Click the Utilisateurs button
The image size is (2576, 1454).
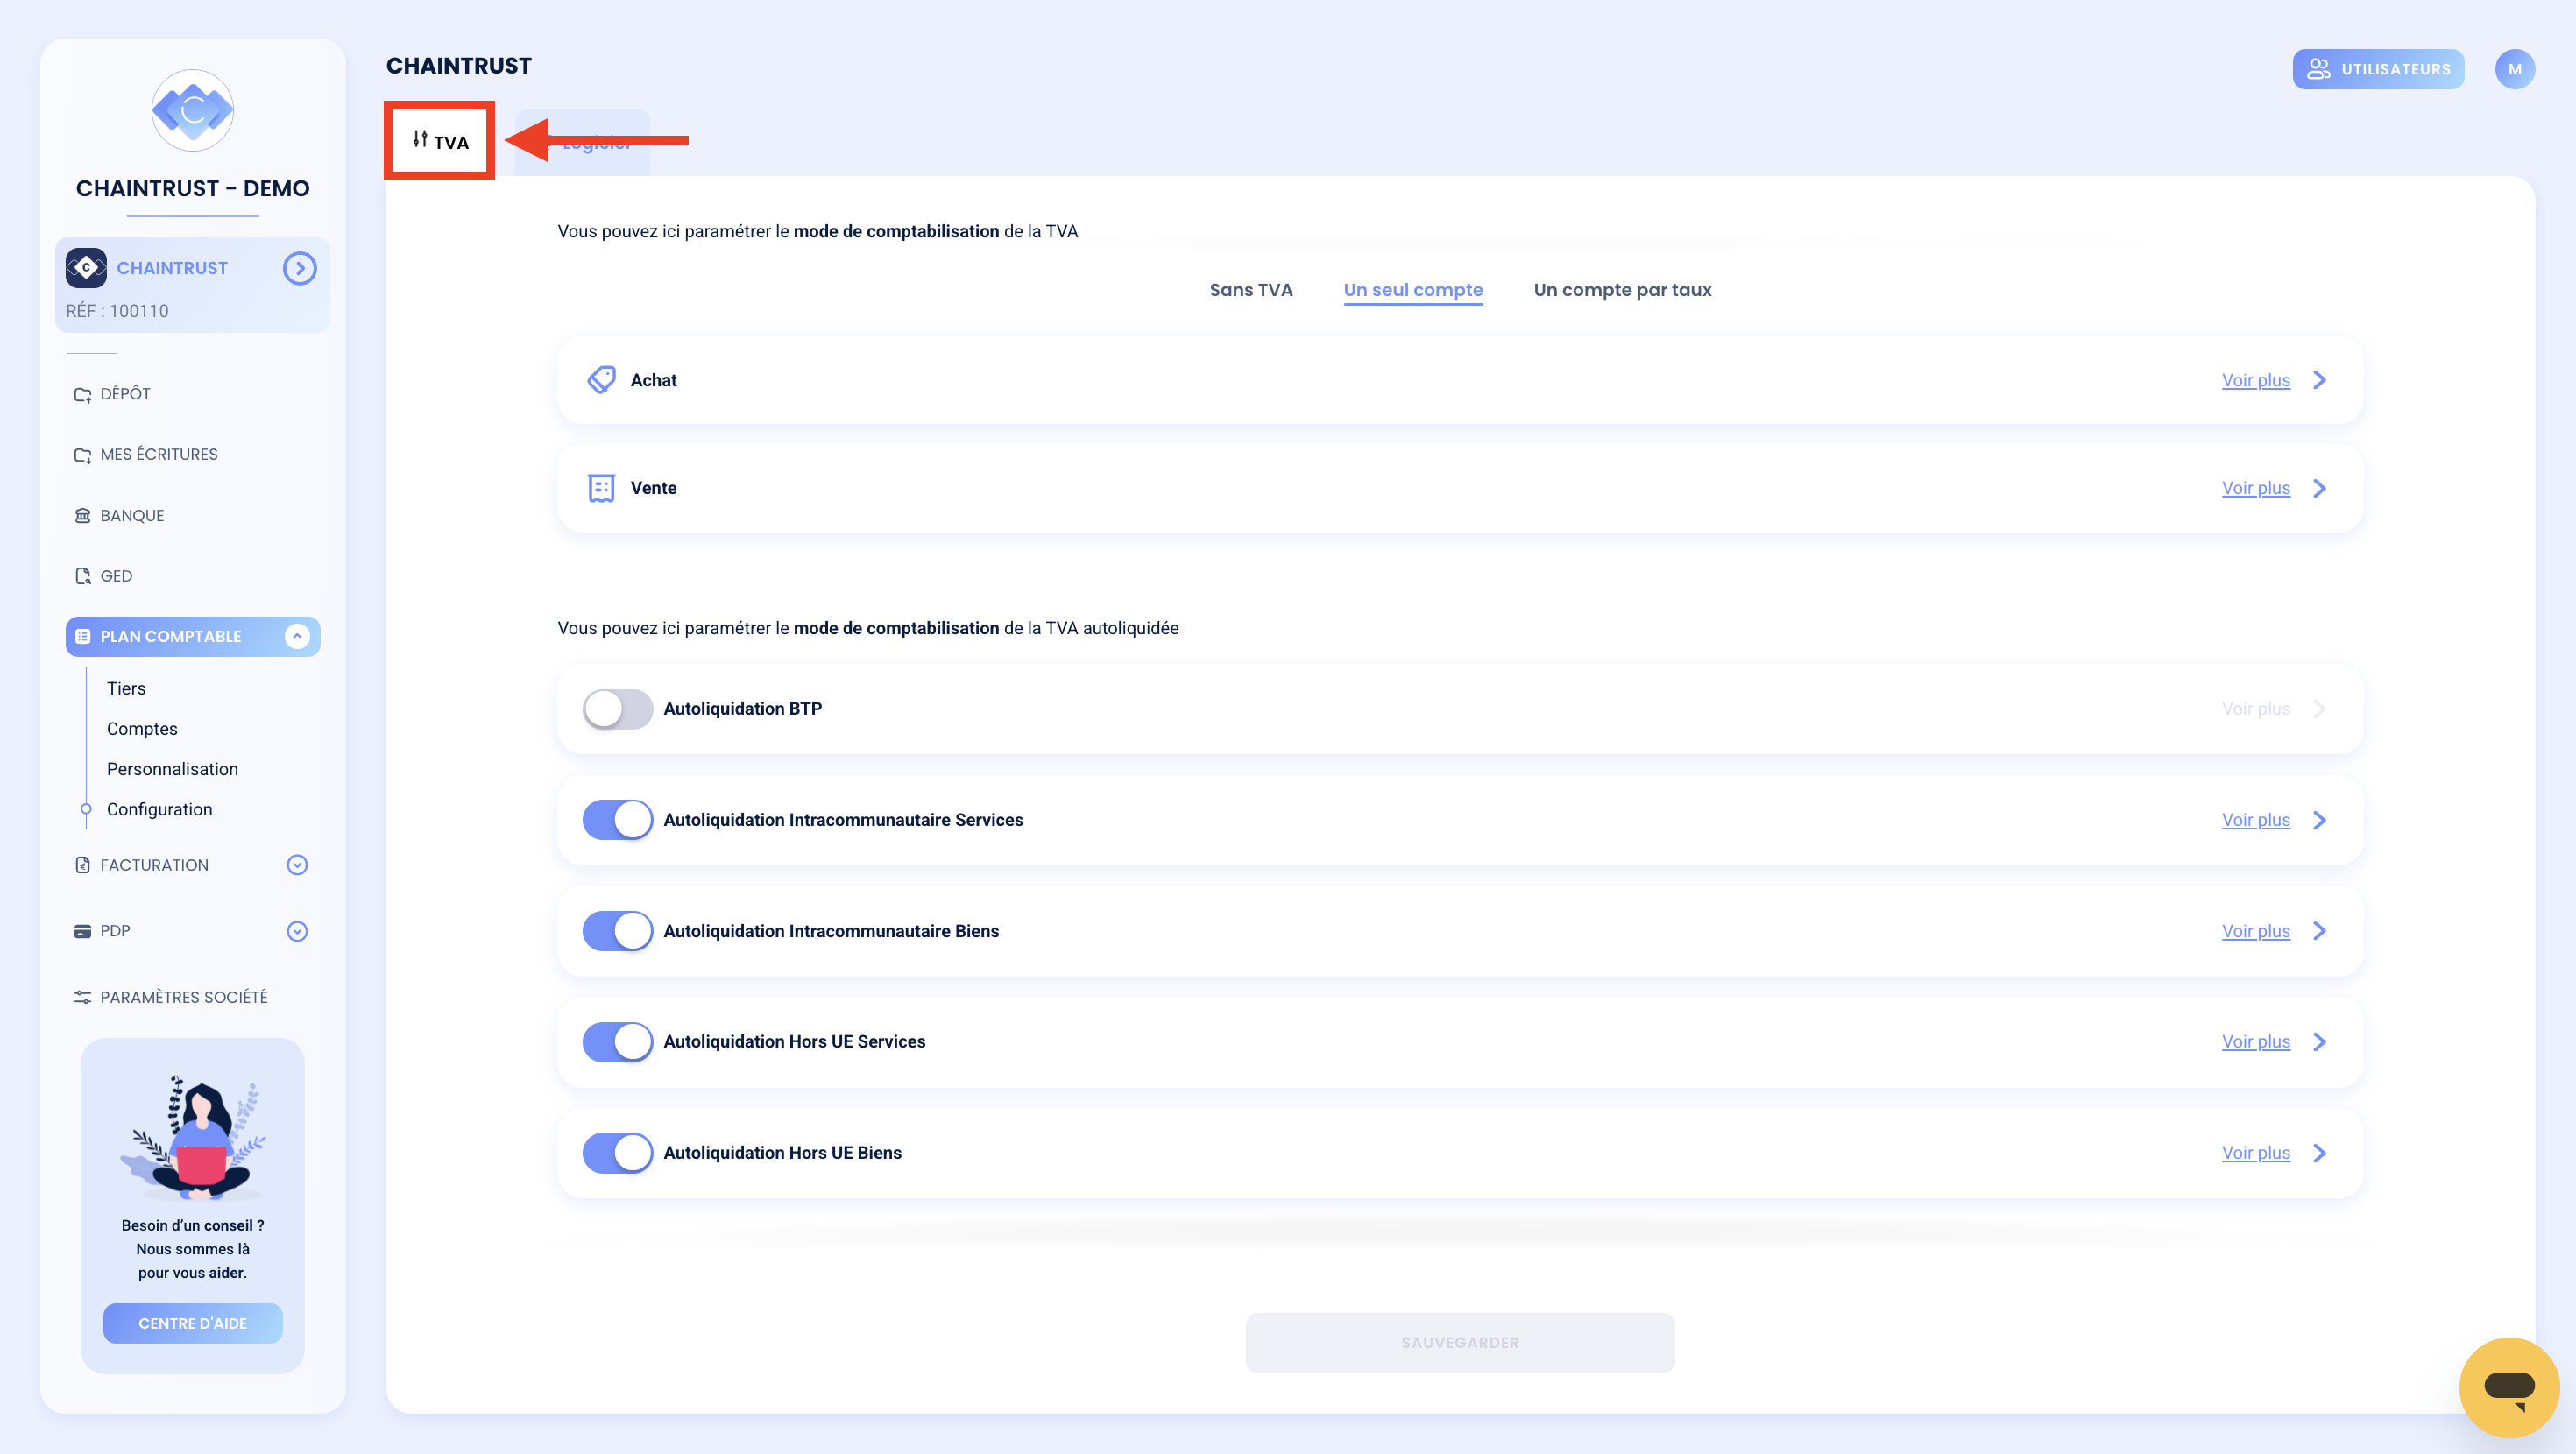pyautogui.click(x=2378, y=69)
